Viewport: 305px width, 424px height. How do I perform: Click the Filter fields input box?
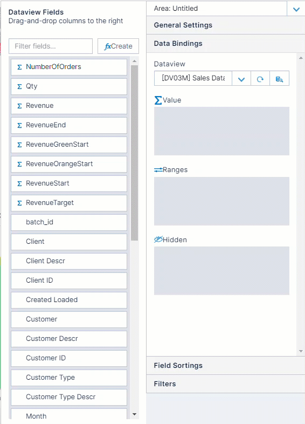pyautogui.click(x=51, y=46)
